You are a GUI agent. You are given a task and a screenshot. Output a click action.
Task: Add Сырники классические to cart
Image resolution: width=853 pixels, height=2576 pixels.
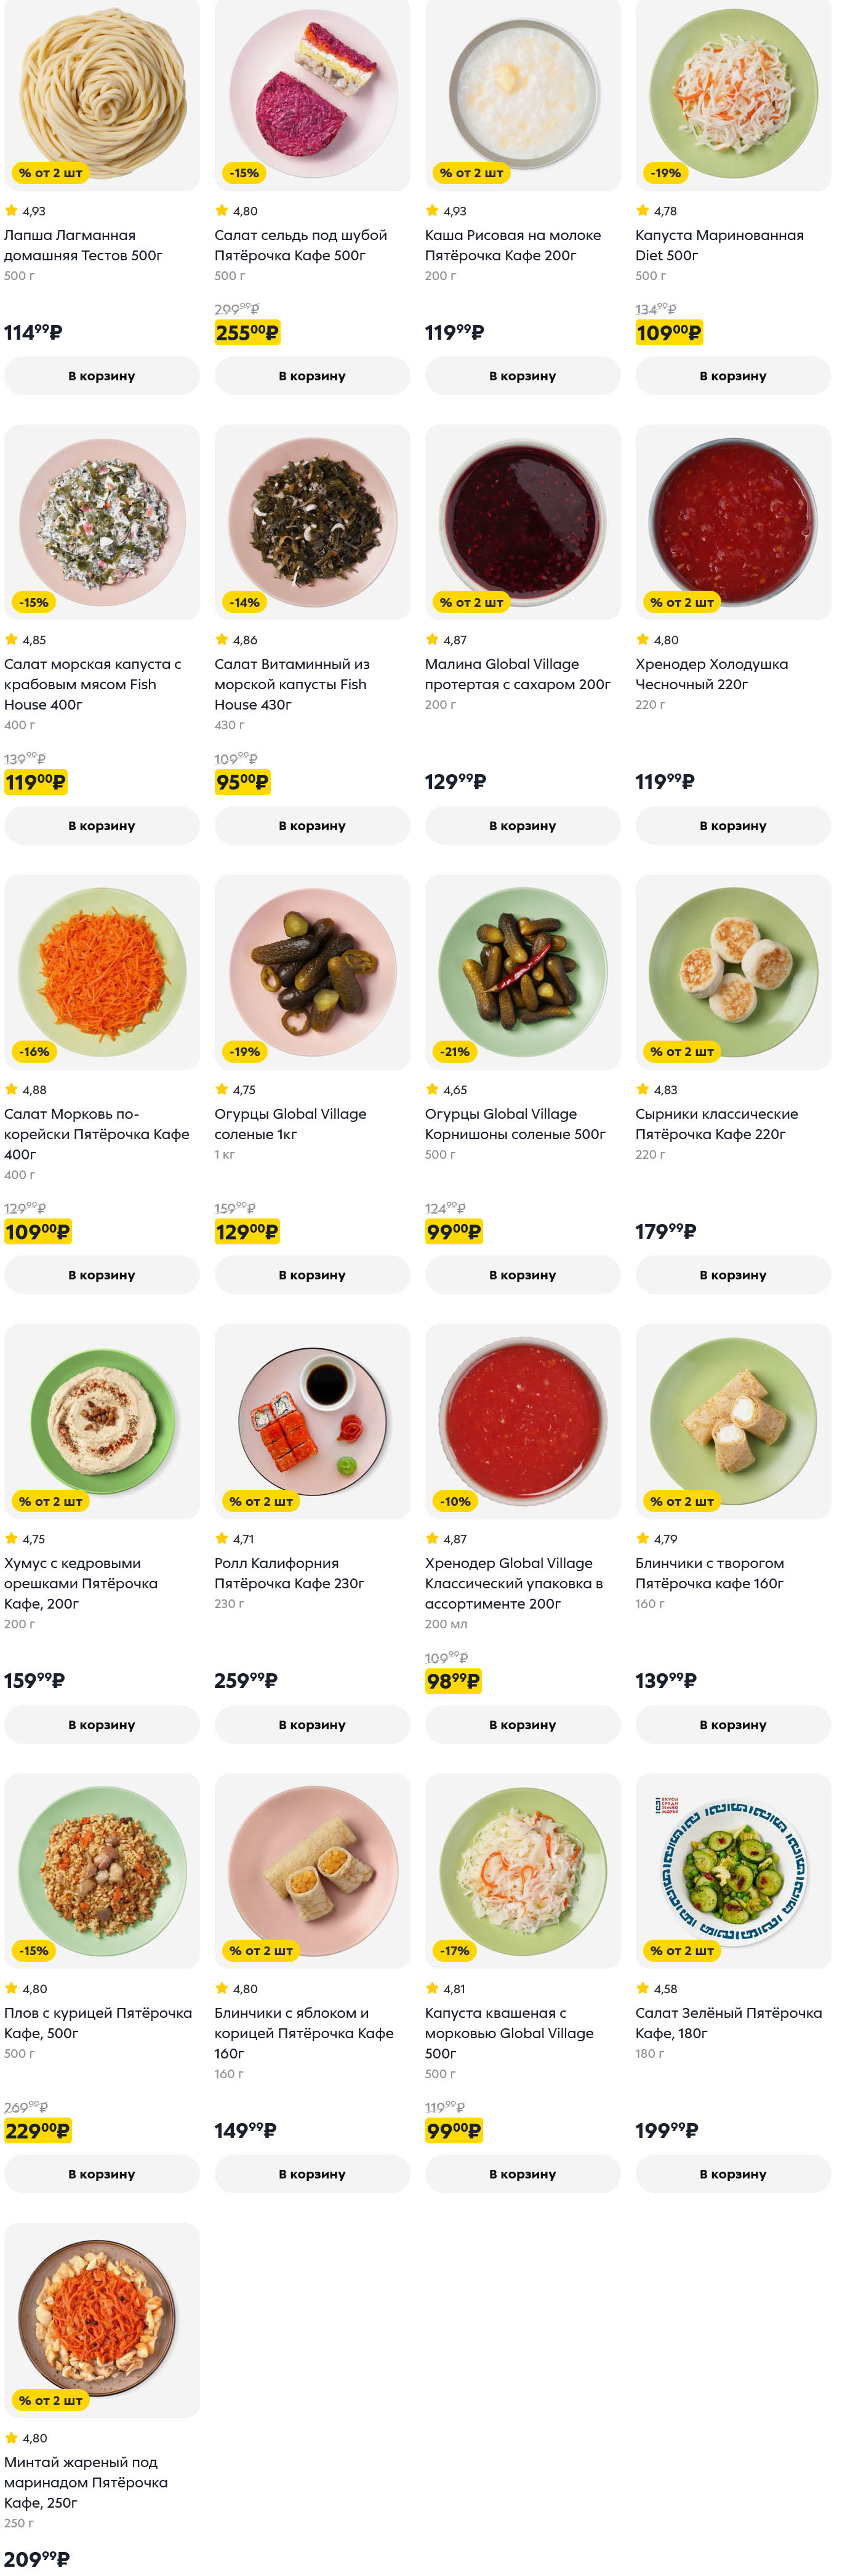coord(732,1275)
